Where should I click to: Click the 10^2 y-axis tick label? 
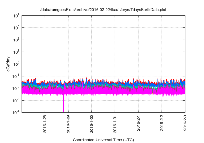[x=17, y=40]
